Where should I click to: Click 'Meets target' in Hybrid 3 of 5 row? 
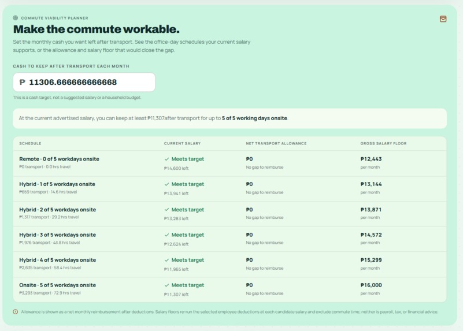click(188, 235)
